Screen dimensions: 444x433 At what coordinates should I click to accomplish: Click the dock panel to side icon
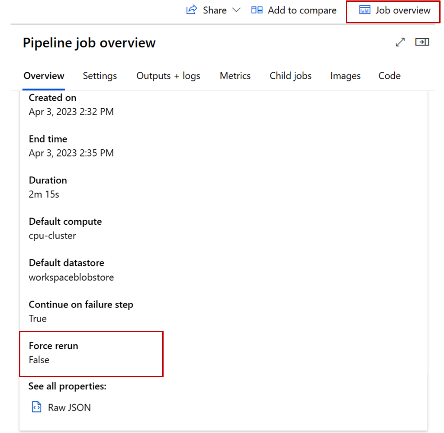click(x=422, y=42)
